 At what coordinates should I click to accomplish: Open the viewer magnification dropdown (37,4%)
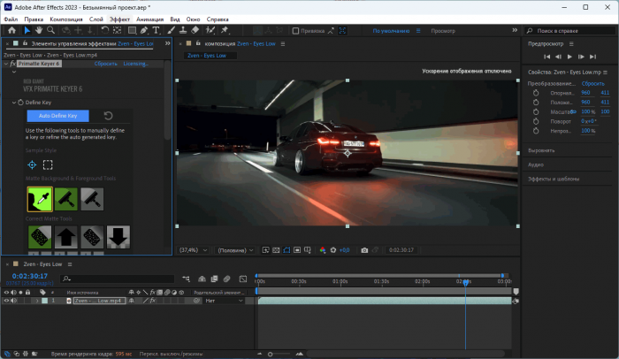pyautogui.click(x=192, y=250)
